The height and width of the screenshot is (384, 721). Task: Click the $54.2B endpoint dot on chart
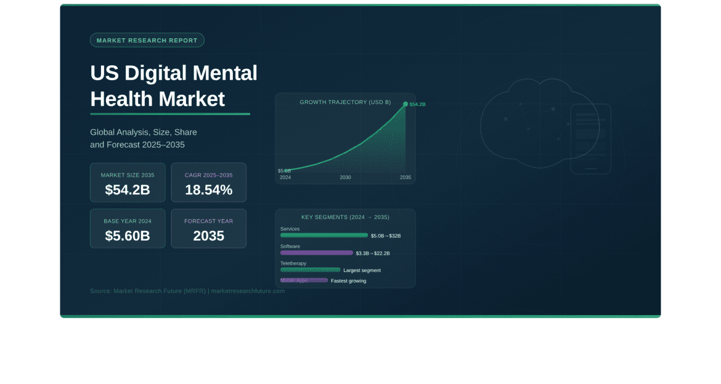click(x=405, y=104)
